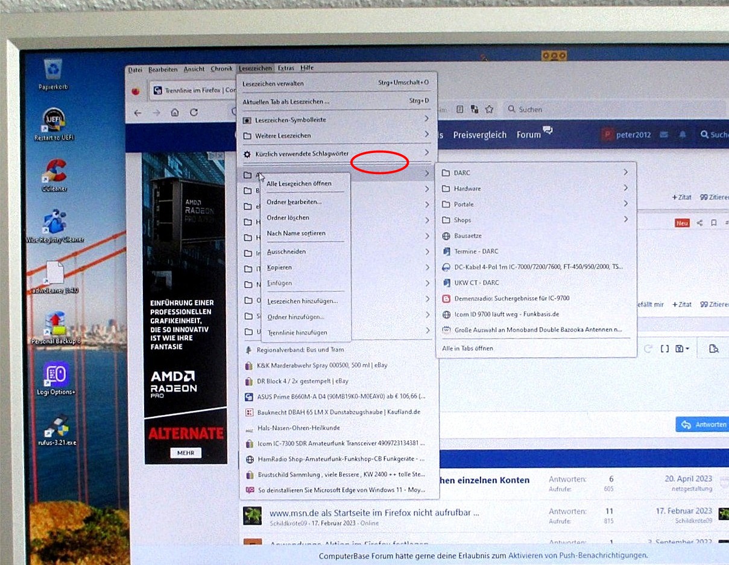
Task: Click in the Firefox Suchen search field
Action: click(x=615, y=109)
